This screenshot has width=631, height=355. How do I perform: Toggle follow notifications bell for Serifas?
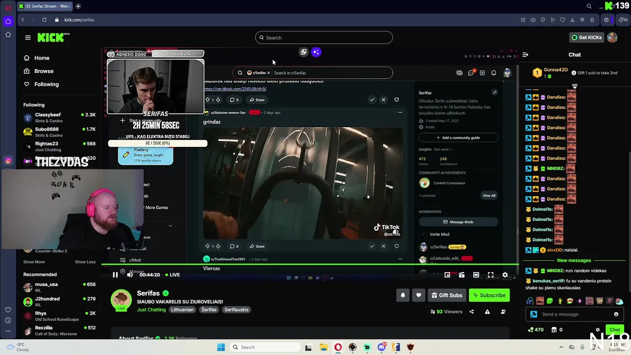(403, 295)
